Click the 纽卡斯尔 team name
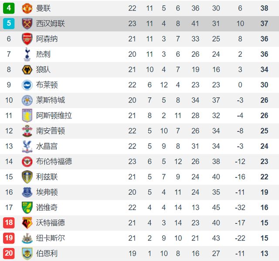 [51, 238]
